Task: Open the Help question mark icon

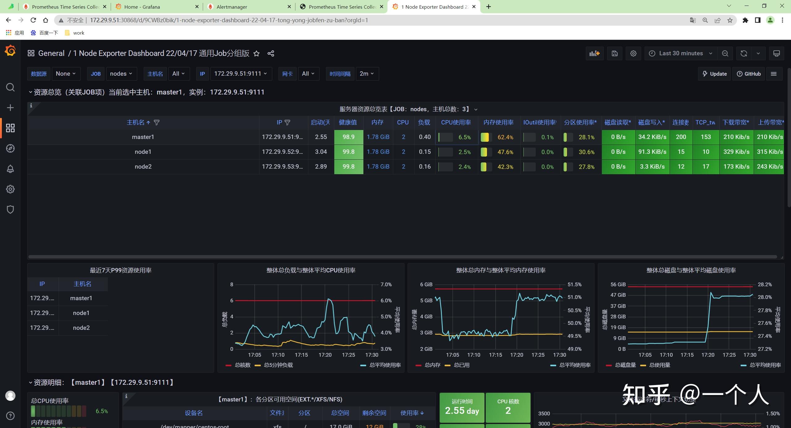Action: tap(10, 416)
